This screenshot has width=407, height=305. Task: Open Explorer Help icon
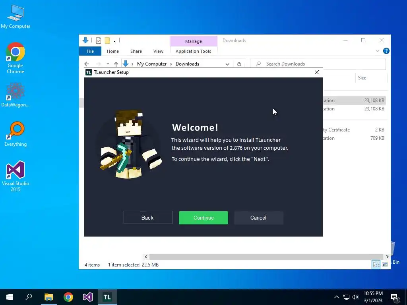tap(386, 51)
